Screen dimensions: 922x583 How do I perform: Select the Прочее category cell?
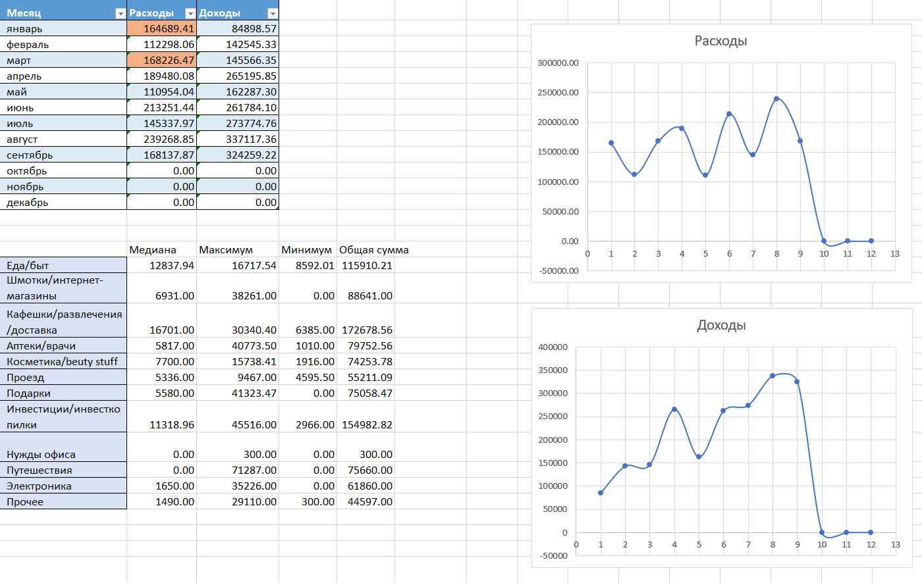63,501
